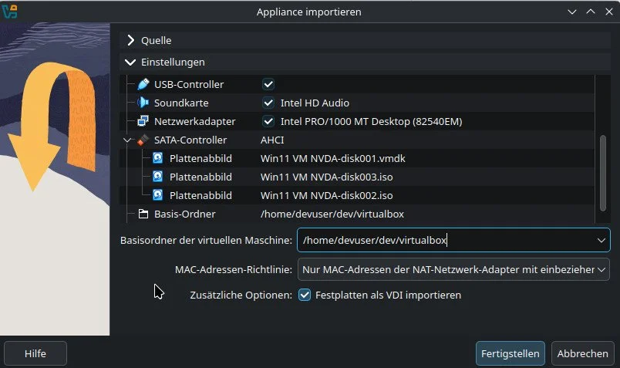Maximize the Appliance importieren window

click(591, 12)
